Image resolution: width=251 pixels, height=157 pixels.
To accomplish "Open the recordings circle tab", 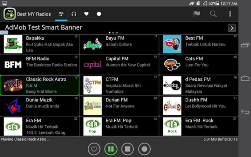I will click(99, 14).
